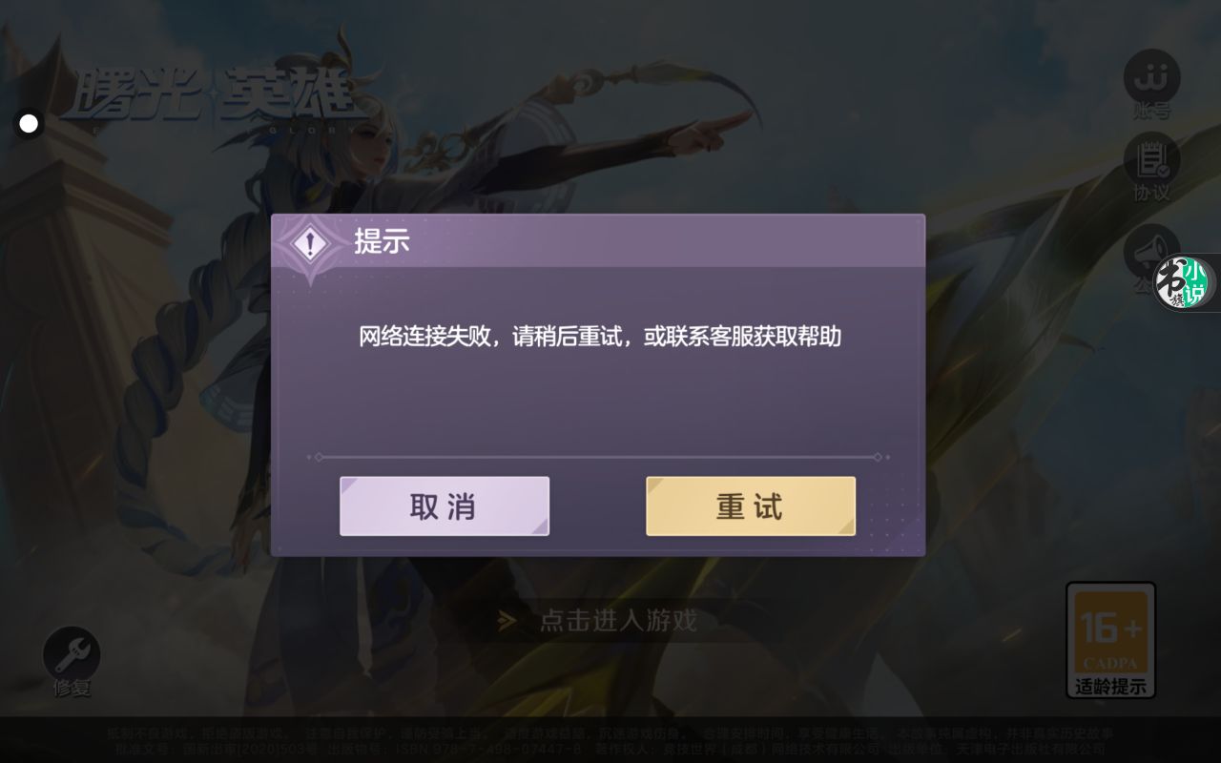Select the 适龄提示 label under the rating
Screen dimensions: 1221x763
click(1110, 686)
